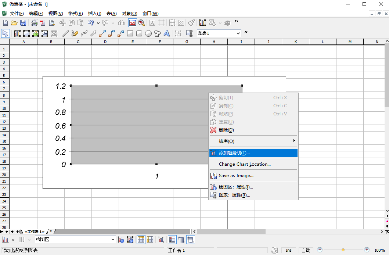Open the 插入 menu in menu bar

click(x=94, y=14)
